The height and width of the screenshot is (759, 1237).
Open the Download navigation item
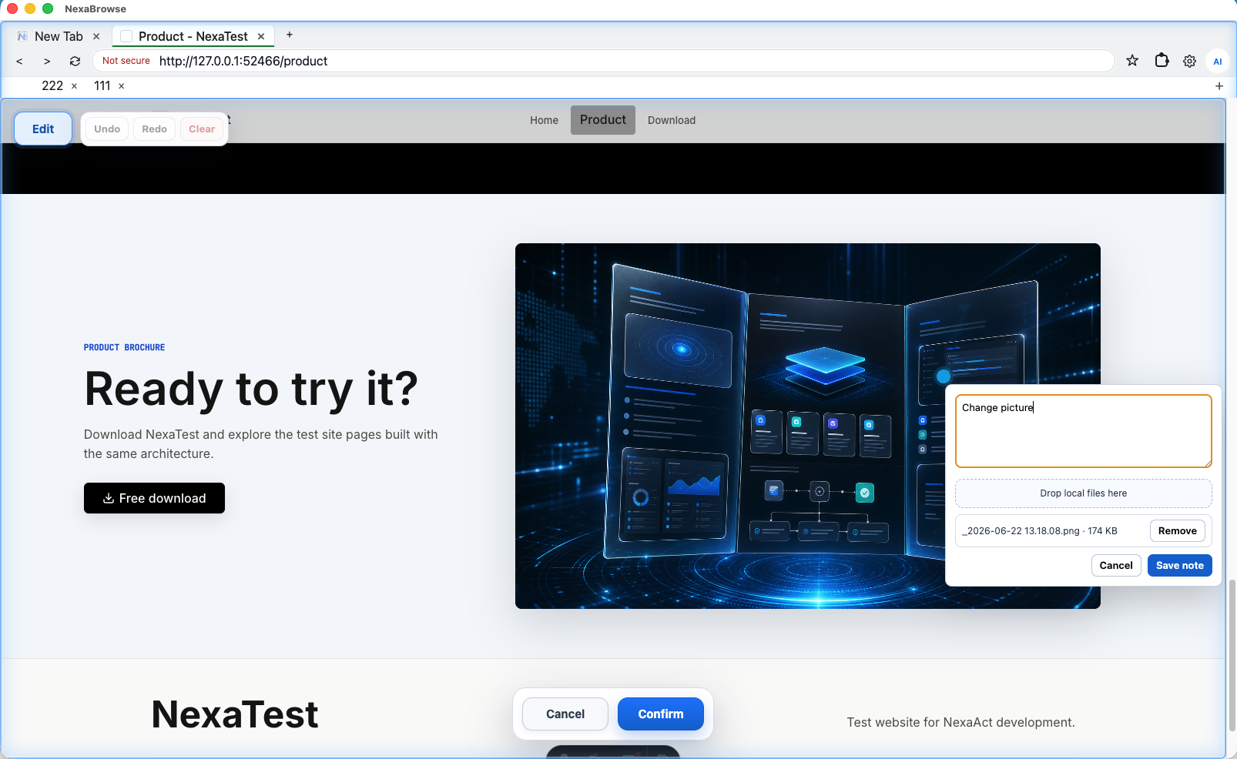pos(672,120)
